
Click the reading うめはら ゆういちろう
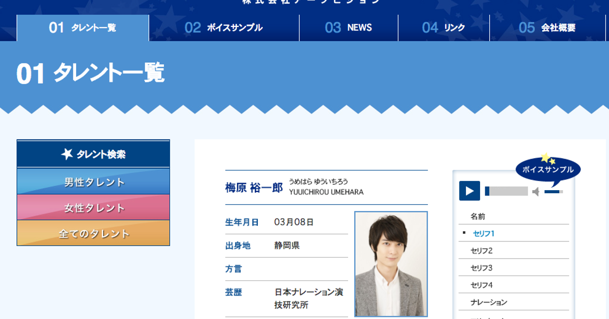(318, 181)
